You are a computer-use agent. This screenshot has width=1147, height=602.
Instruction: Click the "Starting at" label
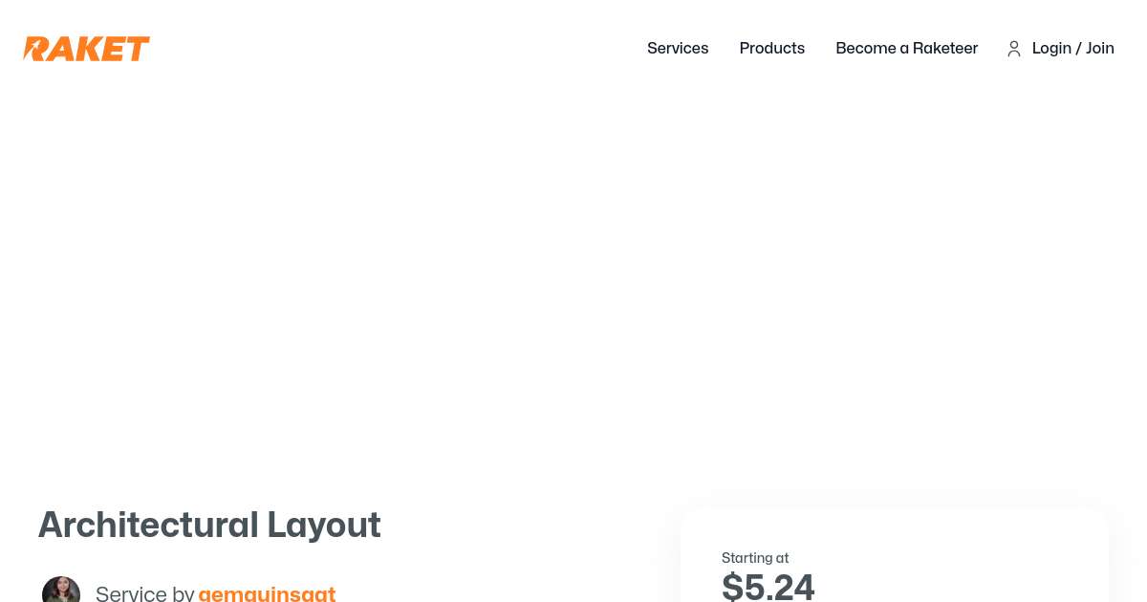(755, 558)
